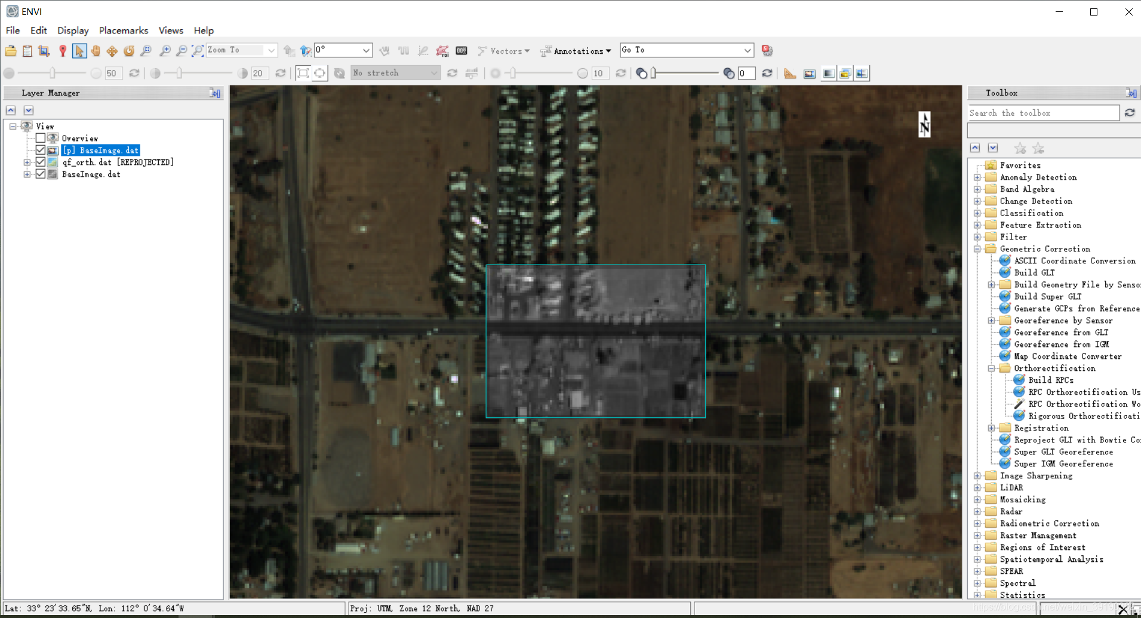The height and width of the screenshot is (618, 1141).
Task: Open the Views menu
Action: (x=171, y=30)
